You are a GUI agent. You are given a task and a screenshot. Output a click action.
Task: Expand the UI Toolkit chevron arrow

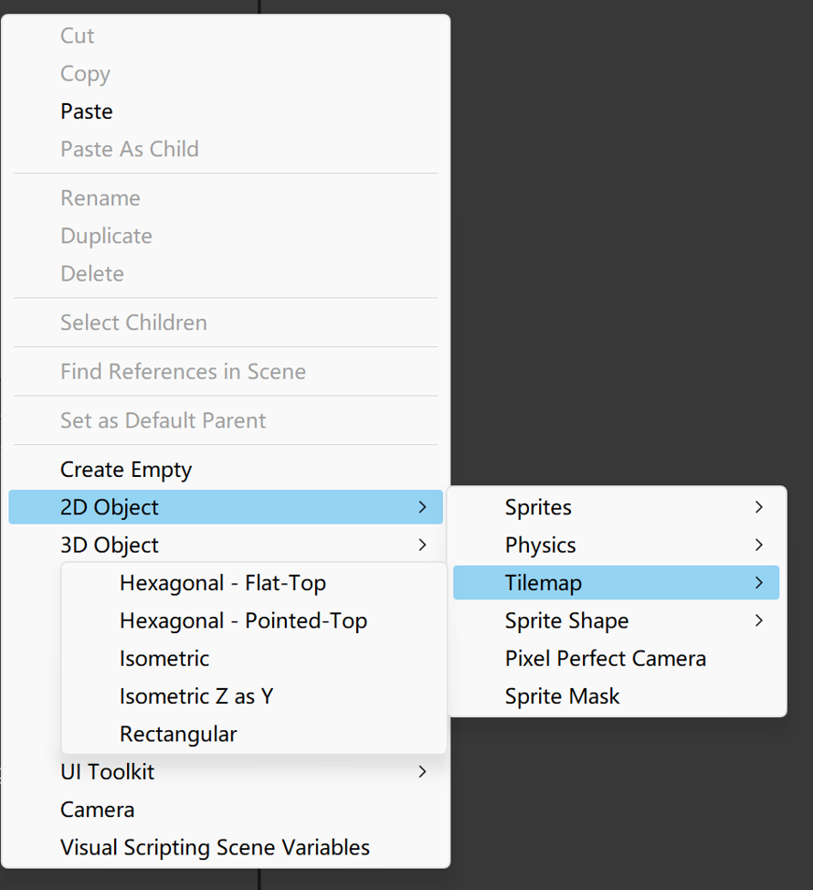coord(422,772)
